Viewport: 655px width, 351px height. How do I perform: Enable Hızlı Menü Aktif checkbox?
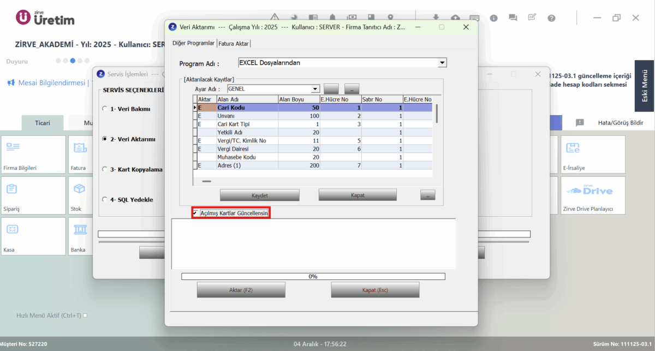(85, 316)
